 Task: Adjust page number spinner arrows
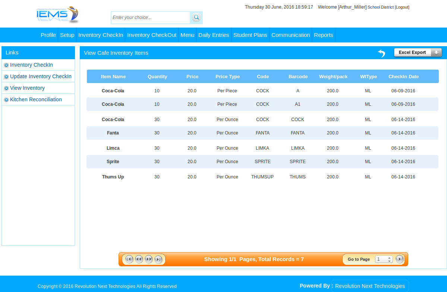pos(389,259)
